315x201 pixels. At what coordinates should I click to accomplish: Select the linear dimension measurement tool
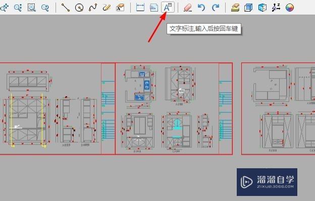(x=140, y=8)
